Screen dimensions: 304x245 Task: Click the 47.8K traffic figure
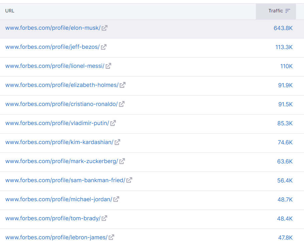(x=285, y=238)
